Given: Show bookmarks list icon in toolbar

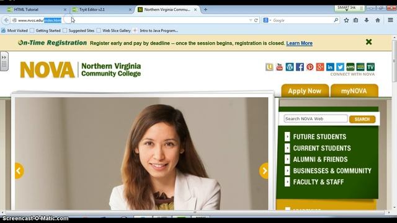Looking at the screenshot, I should click(355, 20).
